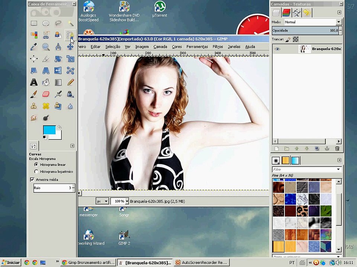This screenshot has height=267, width=357.
Task: Switch to the Undo History tab
Action: coord(307,13)
